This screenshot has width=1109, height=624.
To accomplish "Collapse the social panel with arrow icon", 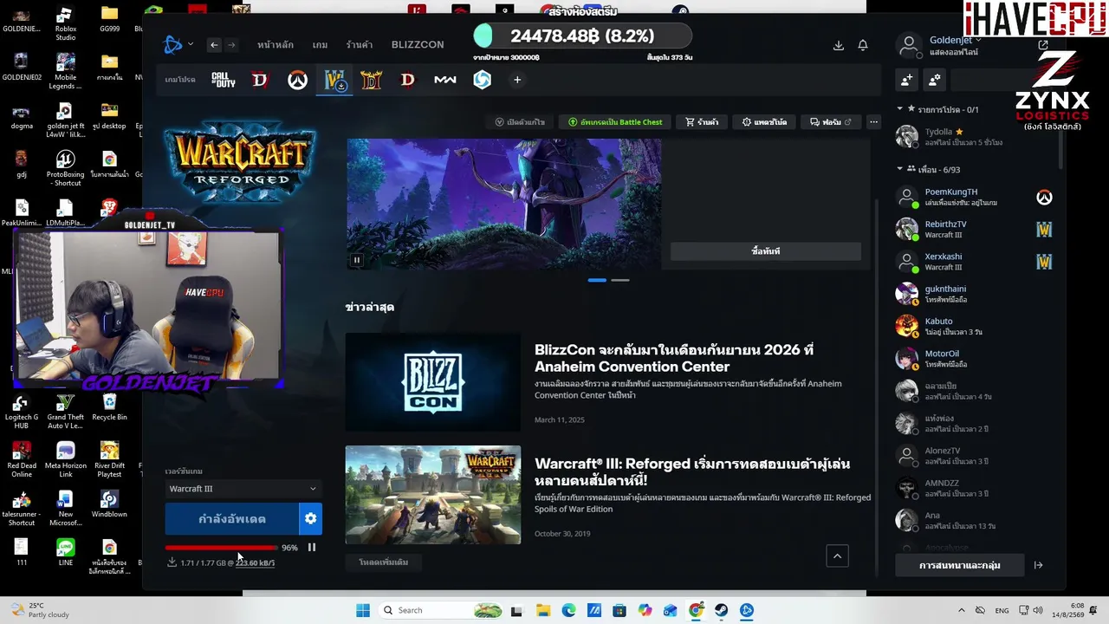I will 1038,566.
